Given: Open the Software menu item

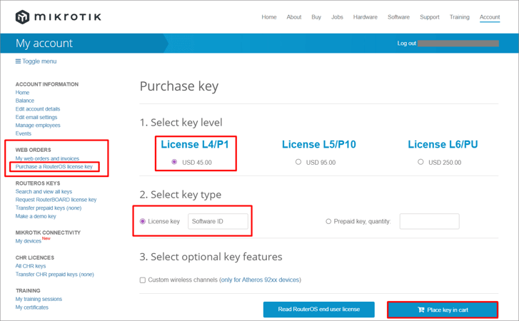Looking at the screenshot, I should 398,17.
